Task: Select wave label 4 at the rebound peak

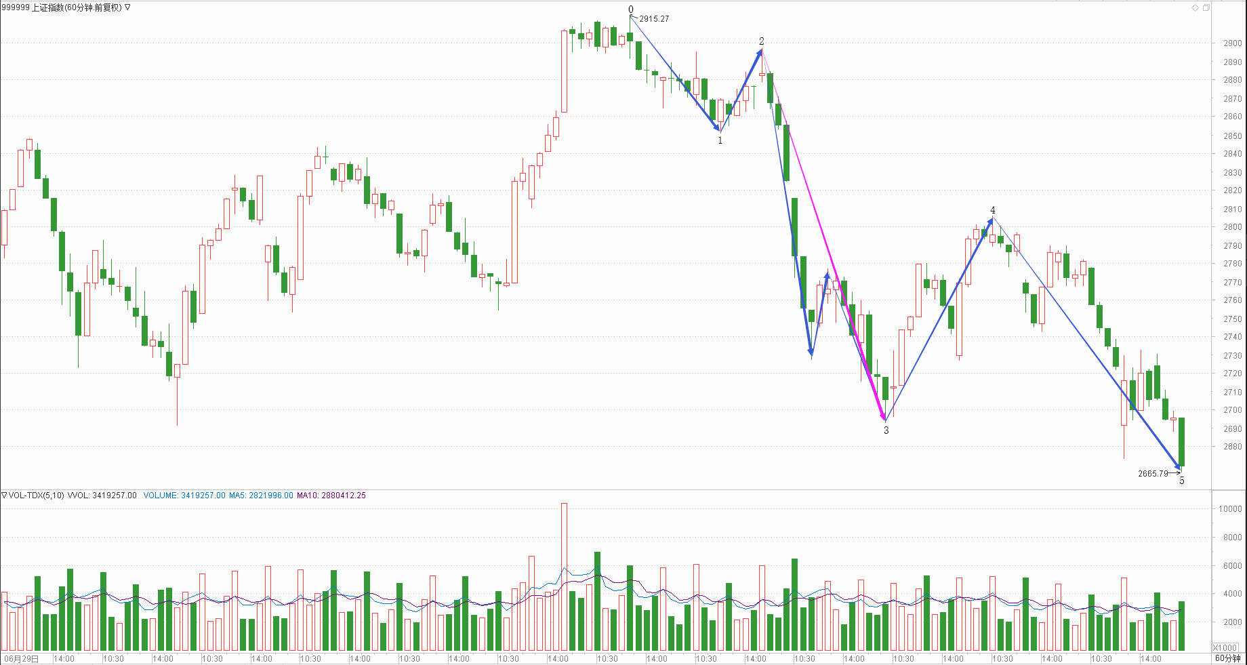Action: [993, 210]
